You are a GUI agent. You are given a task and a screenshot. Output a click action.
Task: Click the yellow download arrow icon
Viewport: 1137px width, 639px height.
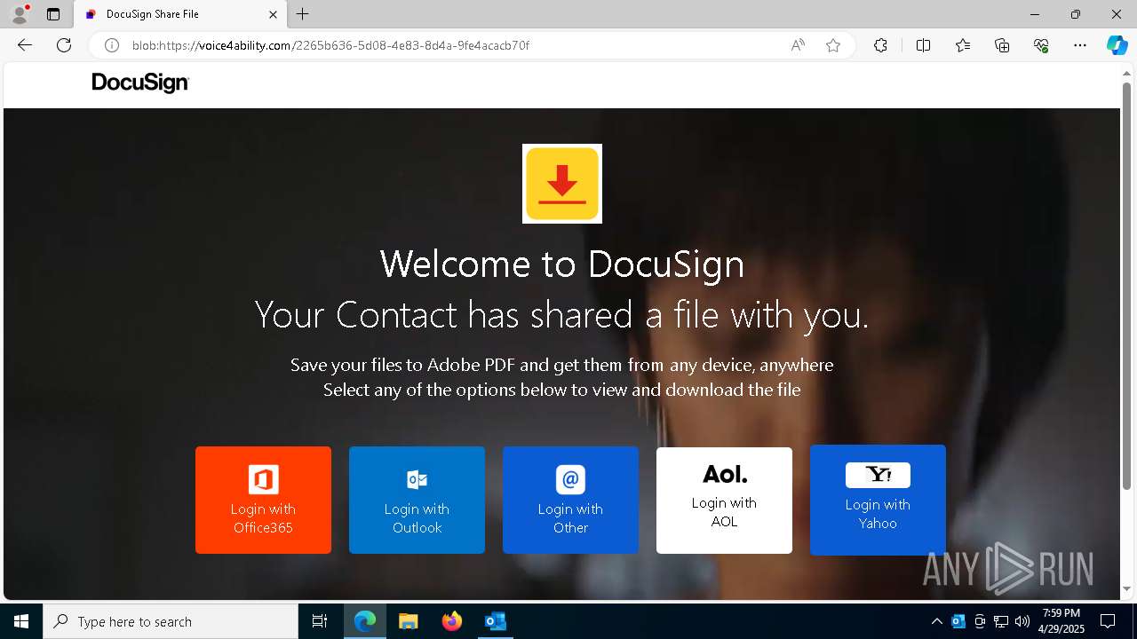(562, 184)
